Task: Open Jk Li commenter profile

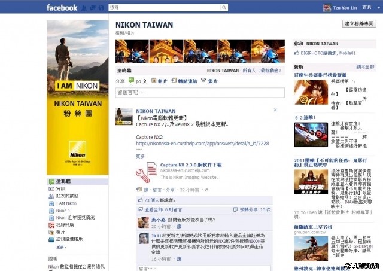Action: 156,236
